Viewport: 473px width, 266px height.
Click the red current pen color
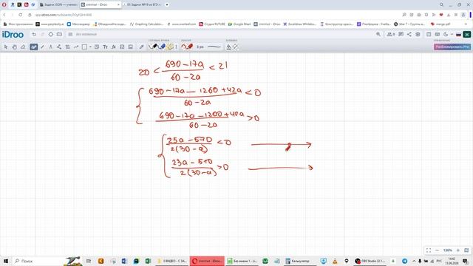coord(187,47)
